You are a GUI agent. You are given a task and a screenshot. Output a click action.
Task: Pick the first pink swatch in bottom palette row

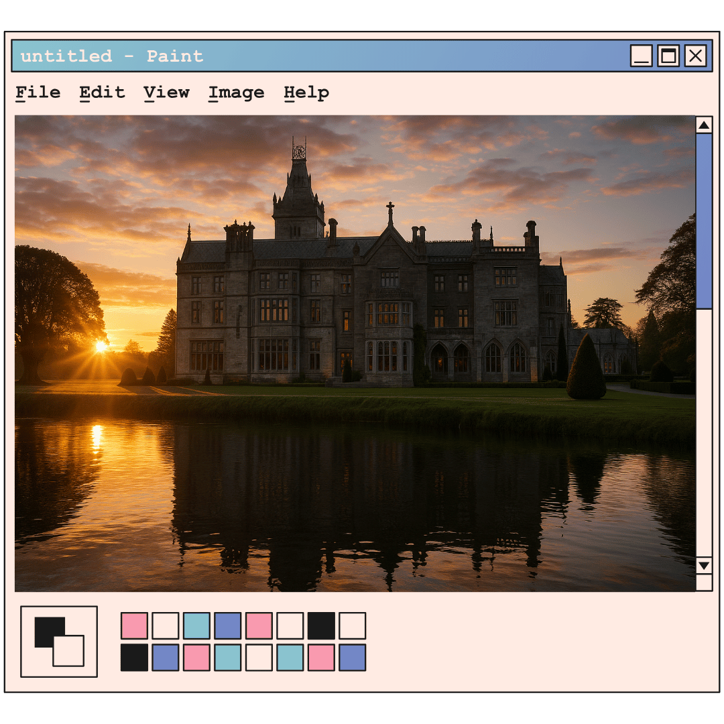(196, 658)
